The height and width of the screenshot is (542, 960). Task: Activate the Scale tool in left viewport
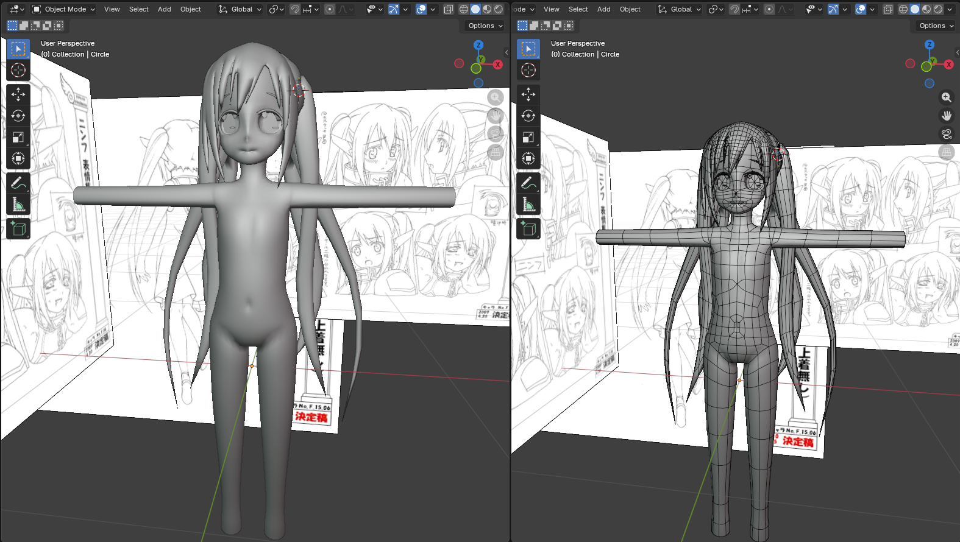18,137
